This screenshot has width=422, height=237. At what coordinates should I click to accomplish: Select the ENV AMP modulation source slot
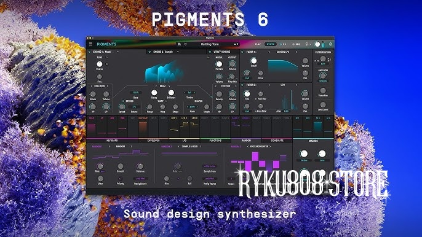(x=143, y=126)
